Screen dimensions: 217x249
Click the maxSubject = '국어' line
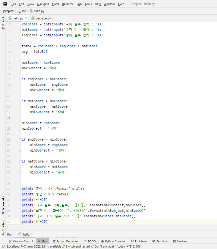40,68
